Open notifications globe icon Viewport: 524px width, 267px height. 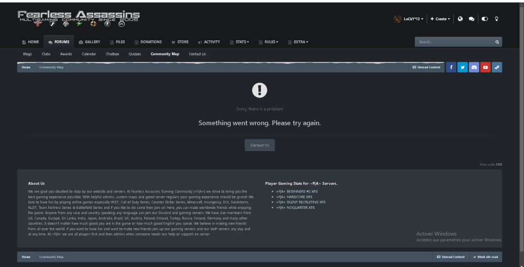coord(460,19)
